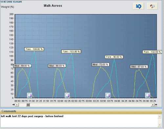
Task: Click the 03:00 time axis label
Action: 89,101
